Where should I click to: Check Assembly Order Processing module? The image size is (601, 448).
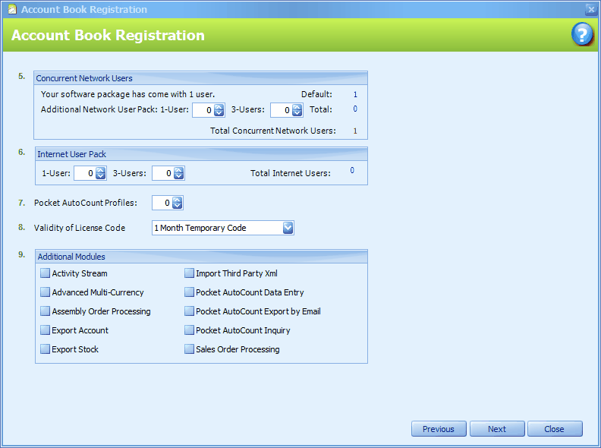(46, 311)
